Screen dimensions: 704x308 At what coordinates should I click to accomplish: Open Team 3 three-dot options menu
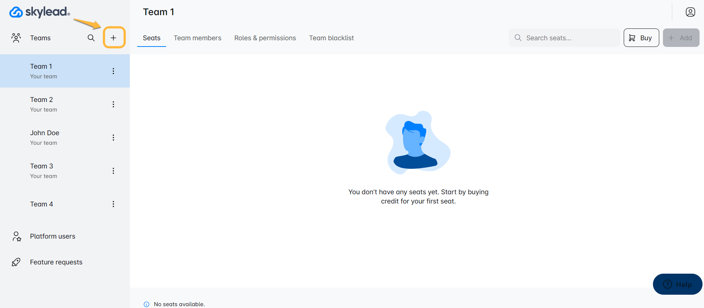point(113,171)
